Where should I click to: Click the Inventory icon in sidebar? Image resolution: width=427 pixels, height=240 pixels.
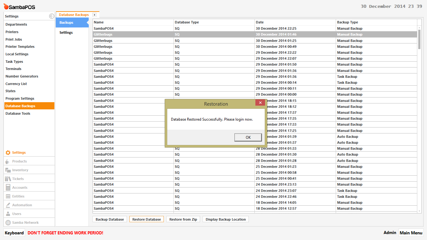coord(8,170)
